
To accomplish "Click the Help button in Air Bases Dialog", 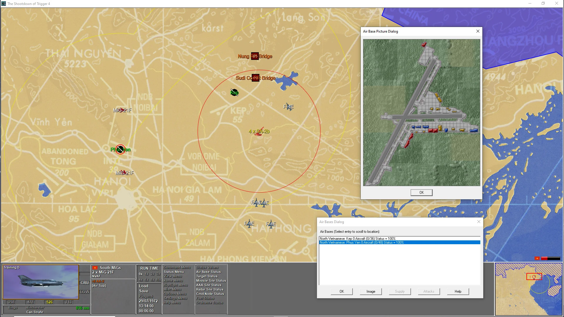I will tap(458, 291).
